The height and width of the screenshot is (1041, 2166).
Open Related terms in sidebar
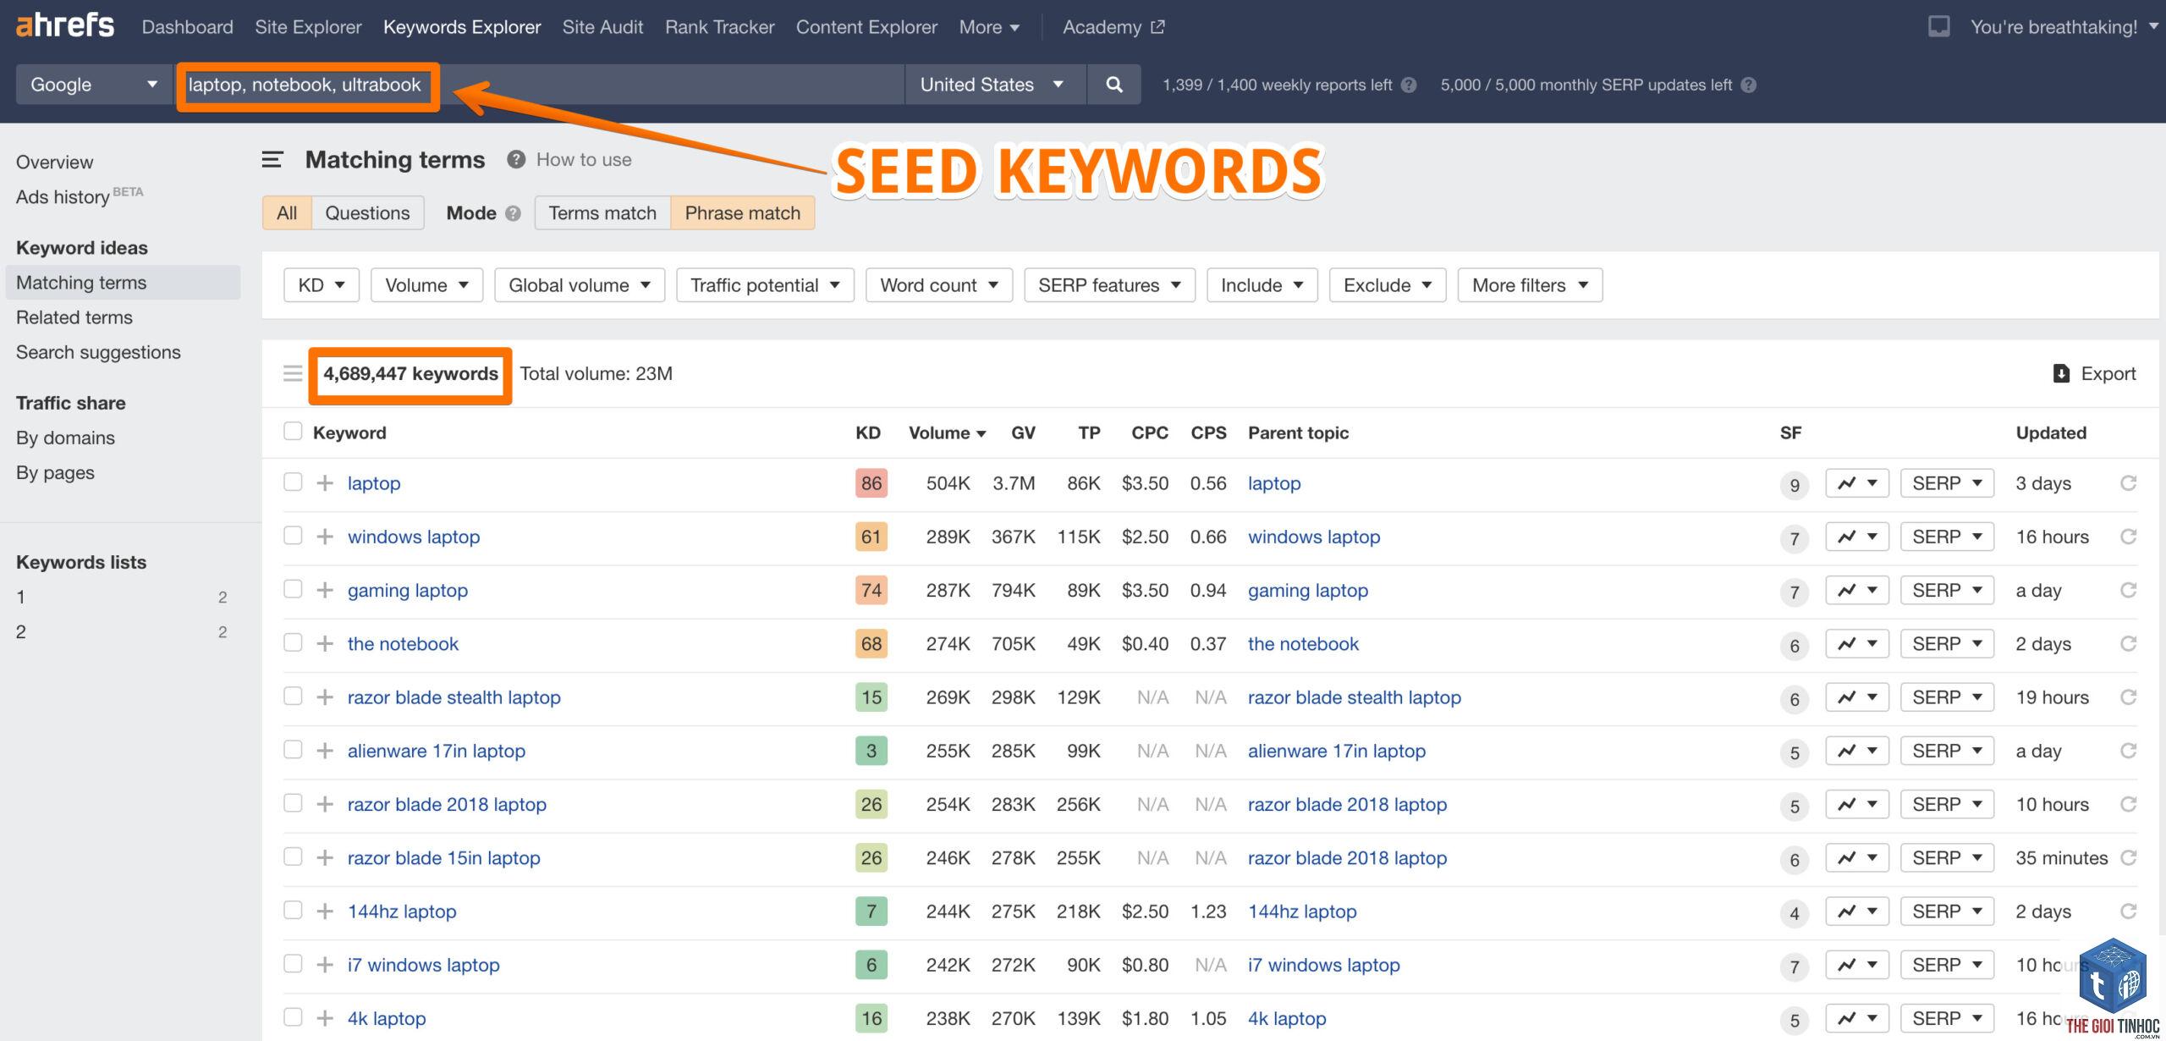pos(74,317)
